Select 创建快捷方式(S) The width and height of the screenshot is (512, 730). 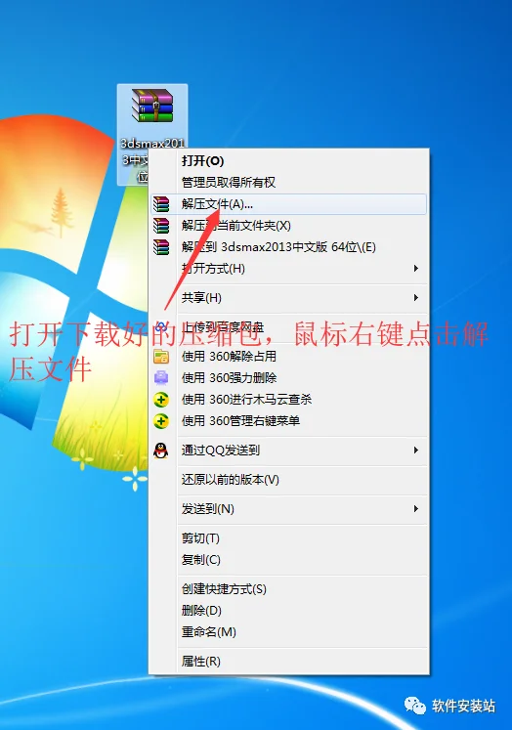[x=288, y=589]
